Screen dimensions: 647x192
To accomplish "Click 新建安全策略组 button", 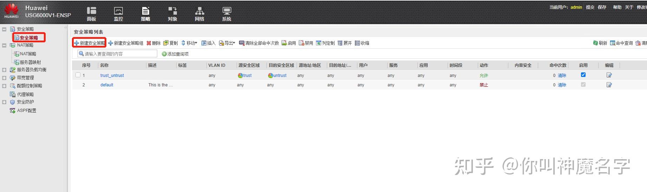I will coord(126,43).
